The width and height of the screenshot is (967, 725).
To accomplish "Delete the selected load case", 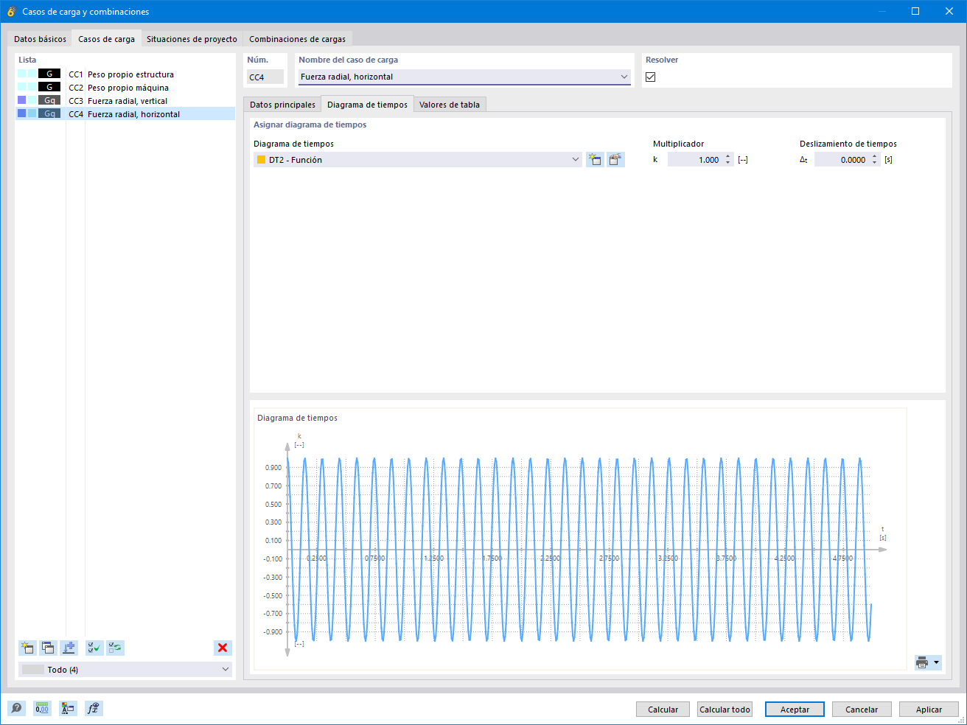I will (x=223, y=648).
